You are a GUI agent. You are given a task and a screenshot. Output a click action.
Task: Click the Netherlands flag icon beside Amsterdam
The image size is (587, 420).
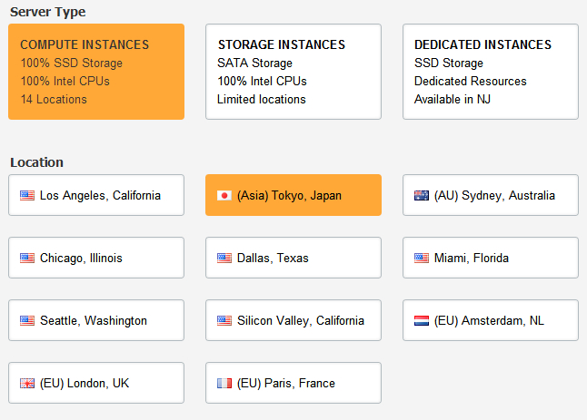pos(422,320)
